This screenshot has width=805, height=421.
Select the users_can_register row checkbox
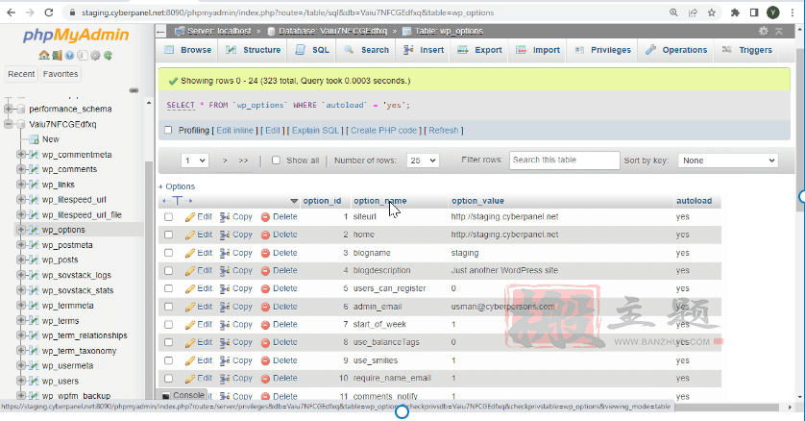click(x=168, y=288)
